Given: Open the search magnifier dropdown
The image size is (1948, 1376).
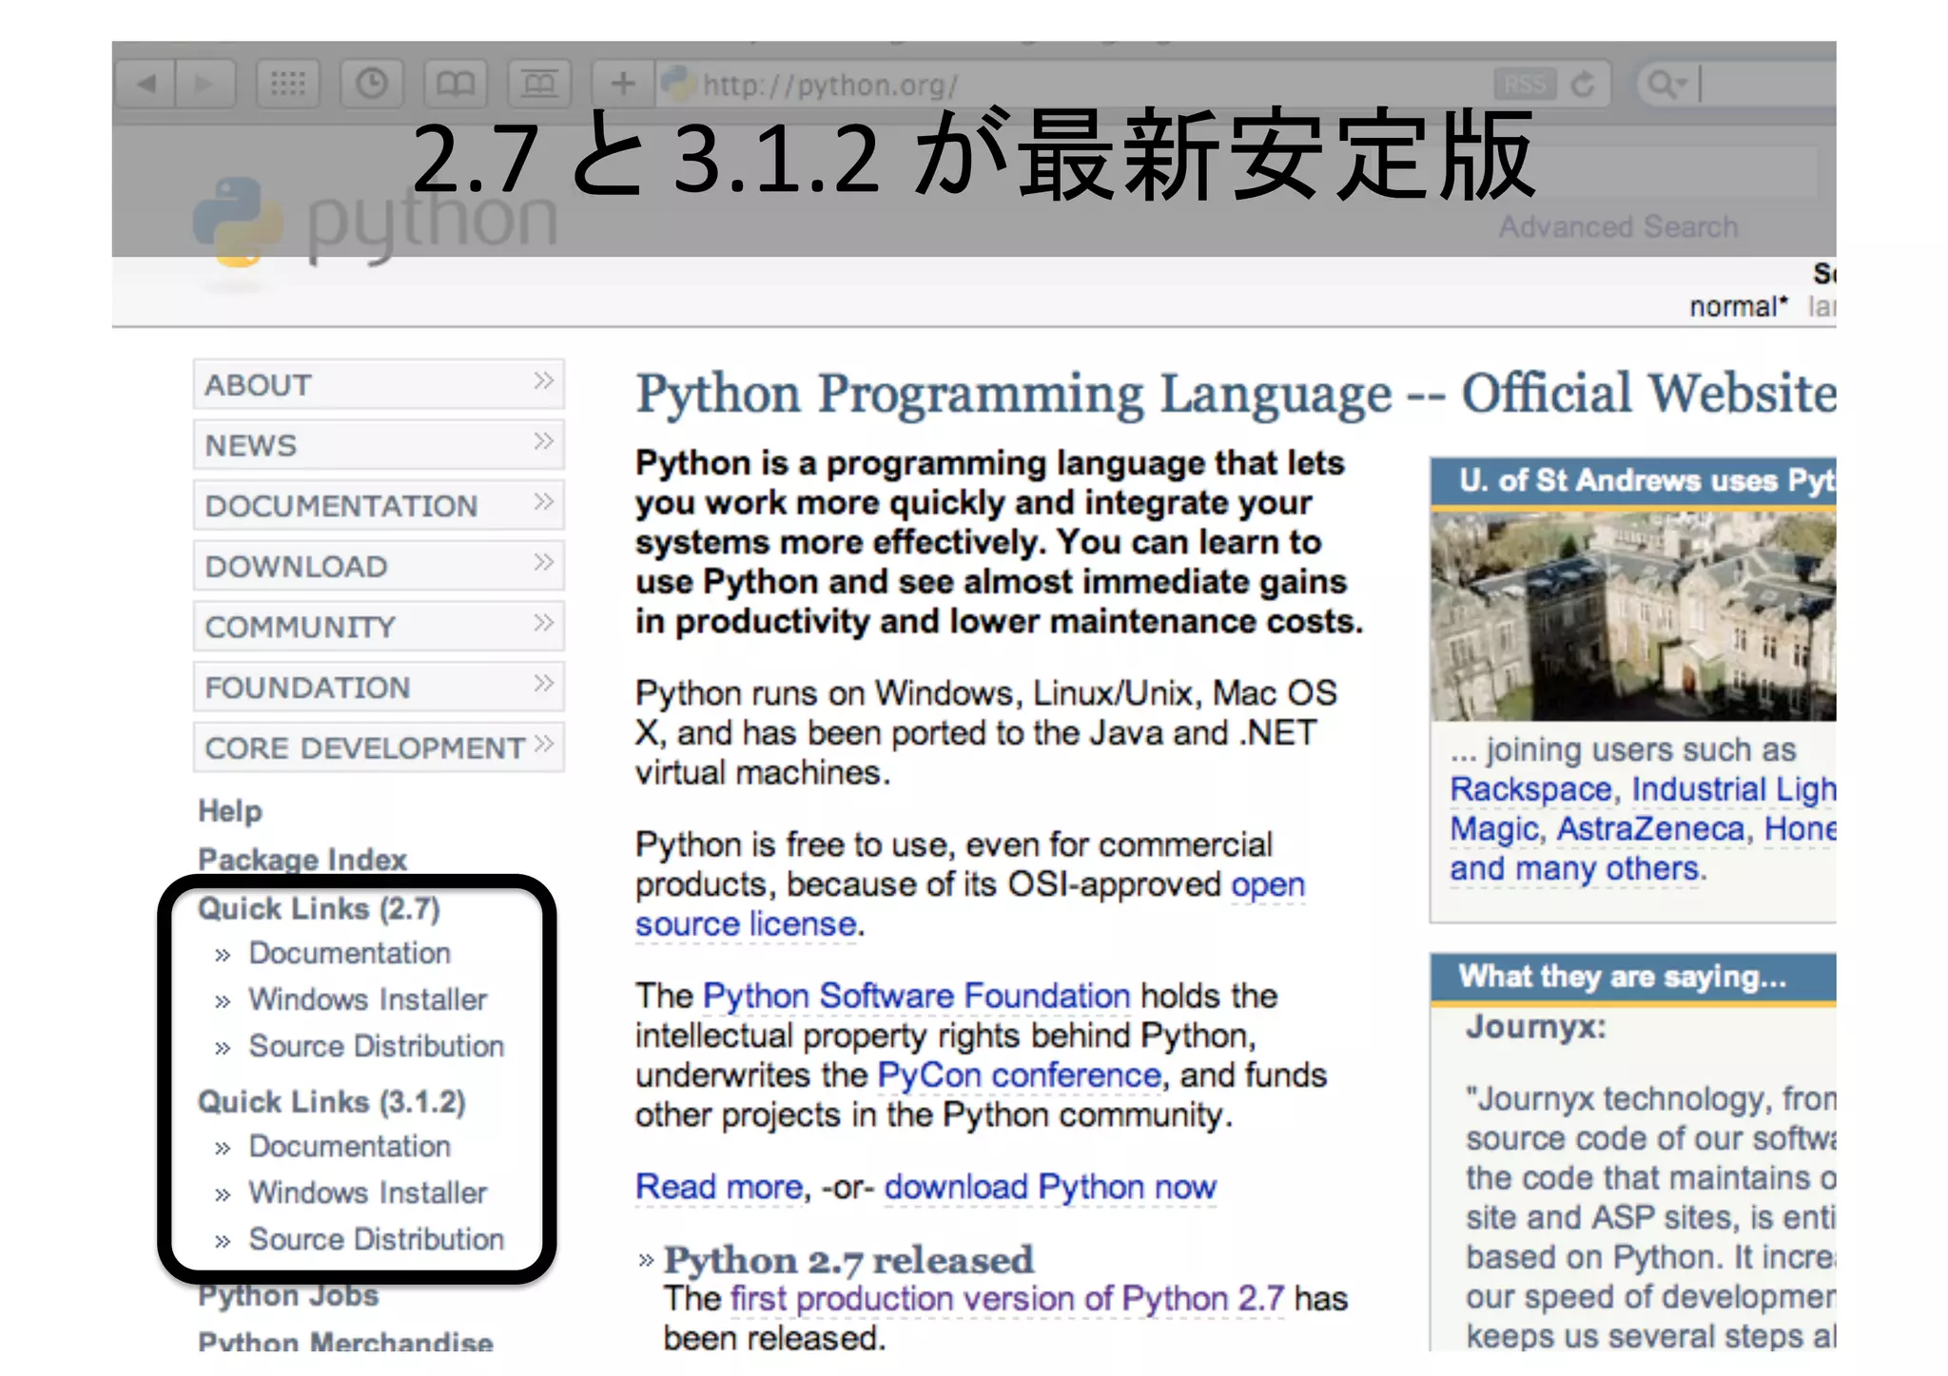Looking at the screenshot, I should [x=1666, y=85].
